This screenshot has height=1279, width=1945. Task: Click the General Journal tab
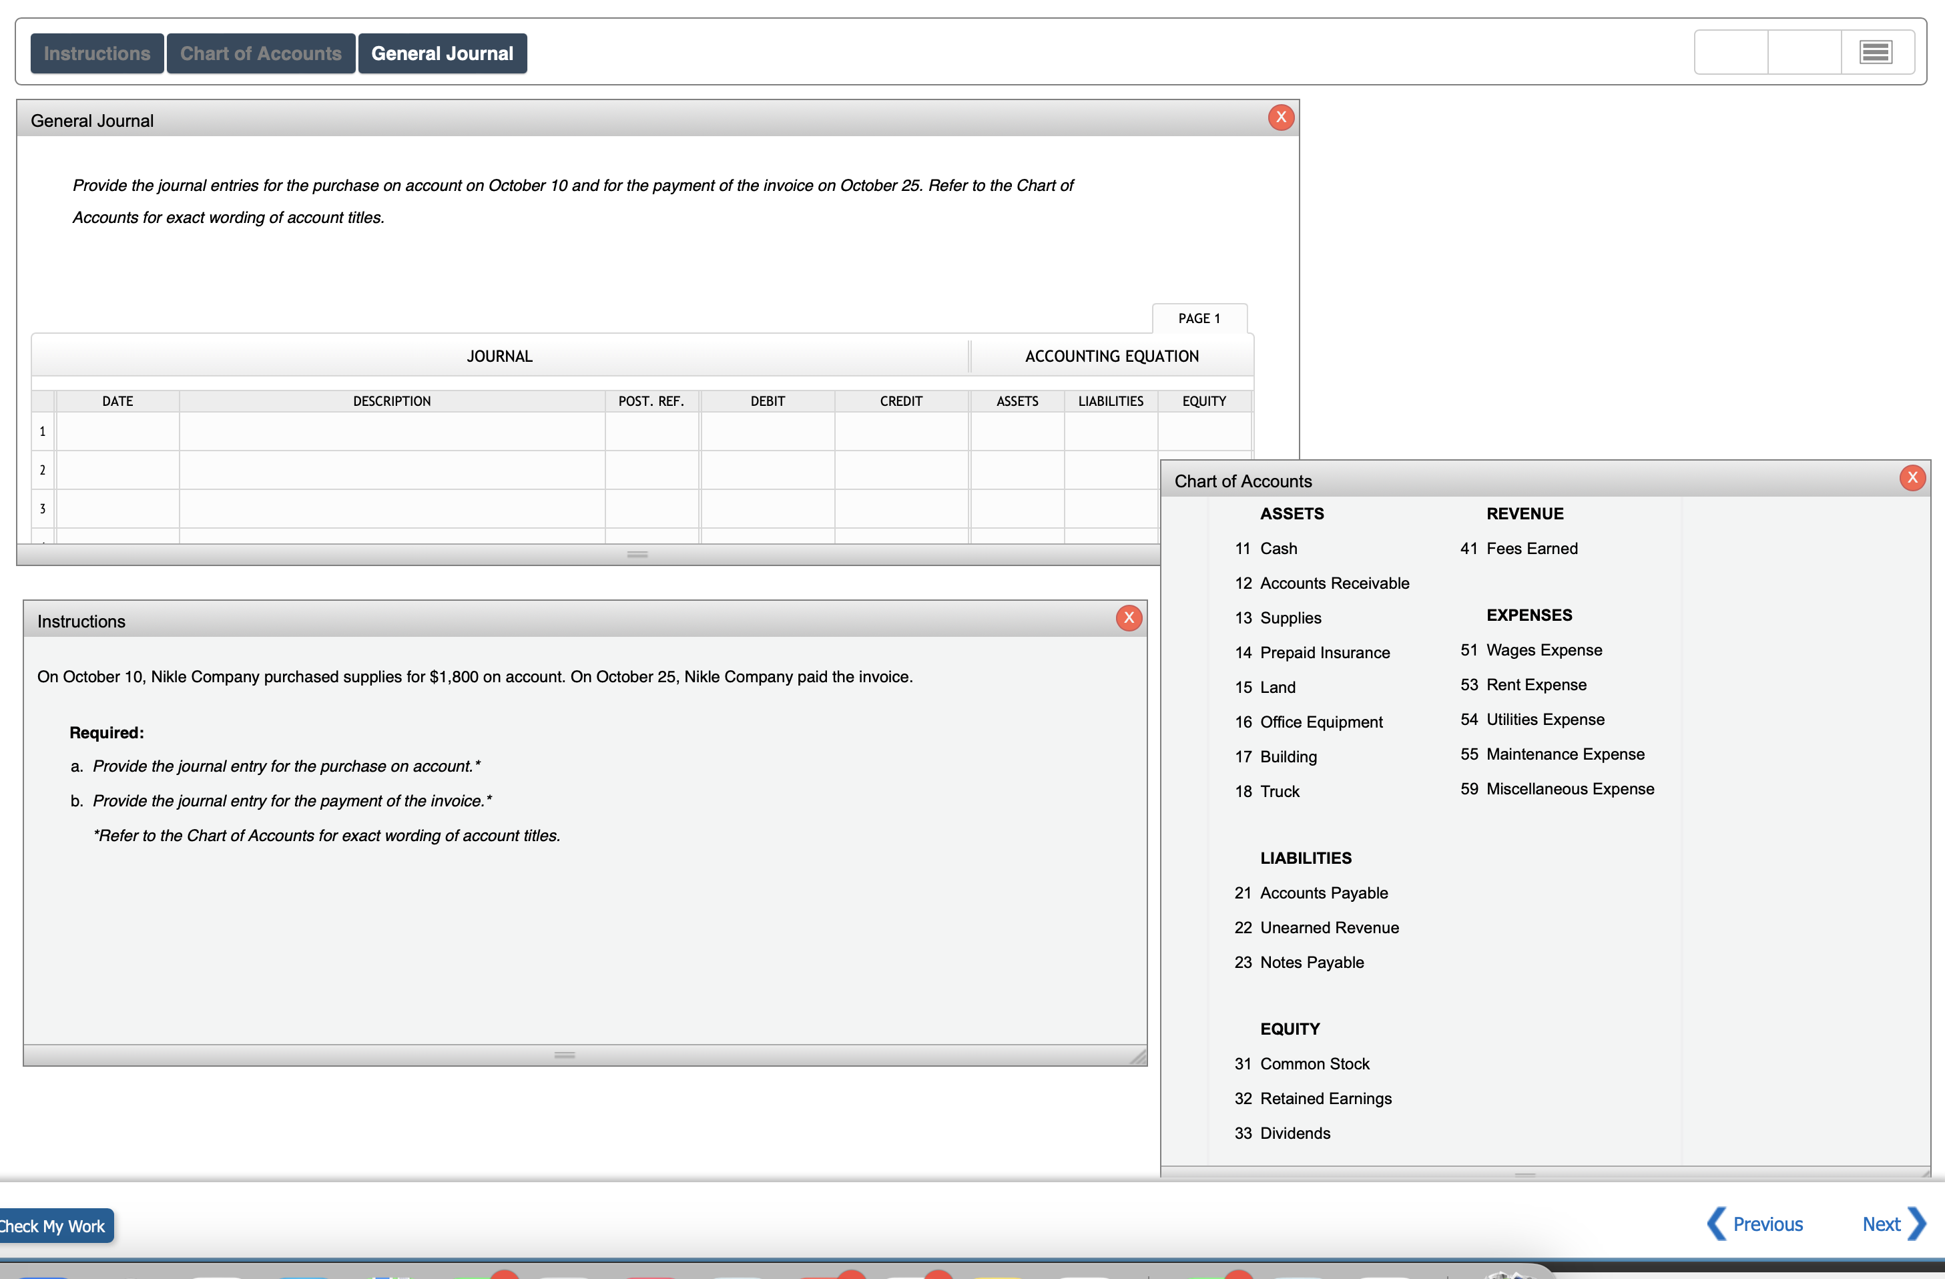tap(443, 54)
